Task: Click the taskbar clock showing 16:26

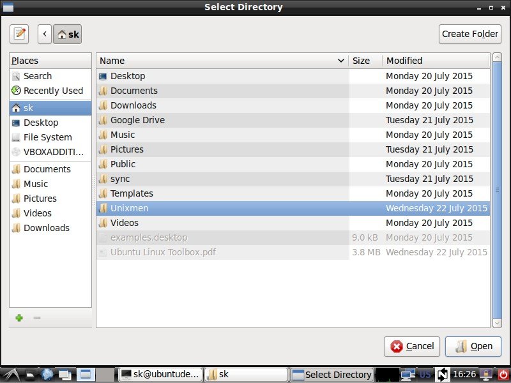Action: (x=464, y=375)
